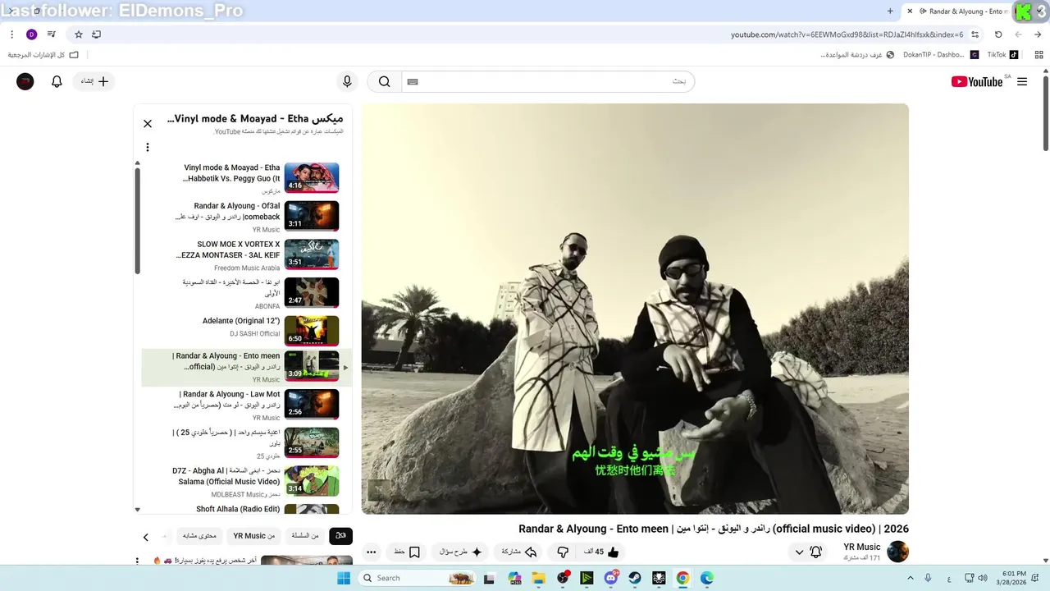Open Discord from the taskbar
1050x591 pixels.
pyautogui.click(x=611, y=578)
